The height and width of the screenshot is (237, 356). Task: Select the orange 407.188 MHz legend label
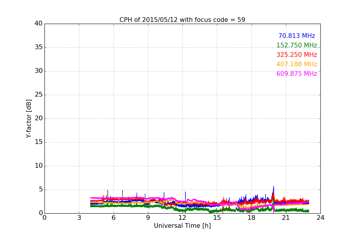pos(297,64)
